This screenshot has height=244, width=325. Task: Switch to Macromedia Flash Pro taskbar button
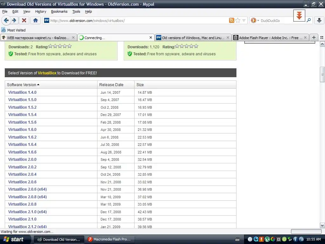pyautogui.click(x=110, y=239)
